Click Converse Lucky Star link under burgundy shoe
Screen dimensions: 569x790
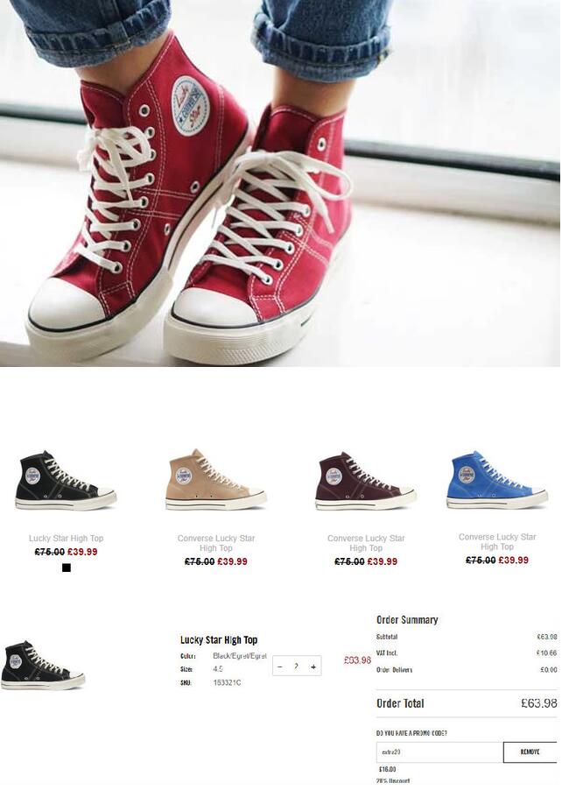(x=366, y=543)
